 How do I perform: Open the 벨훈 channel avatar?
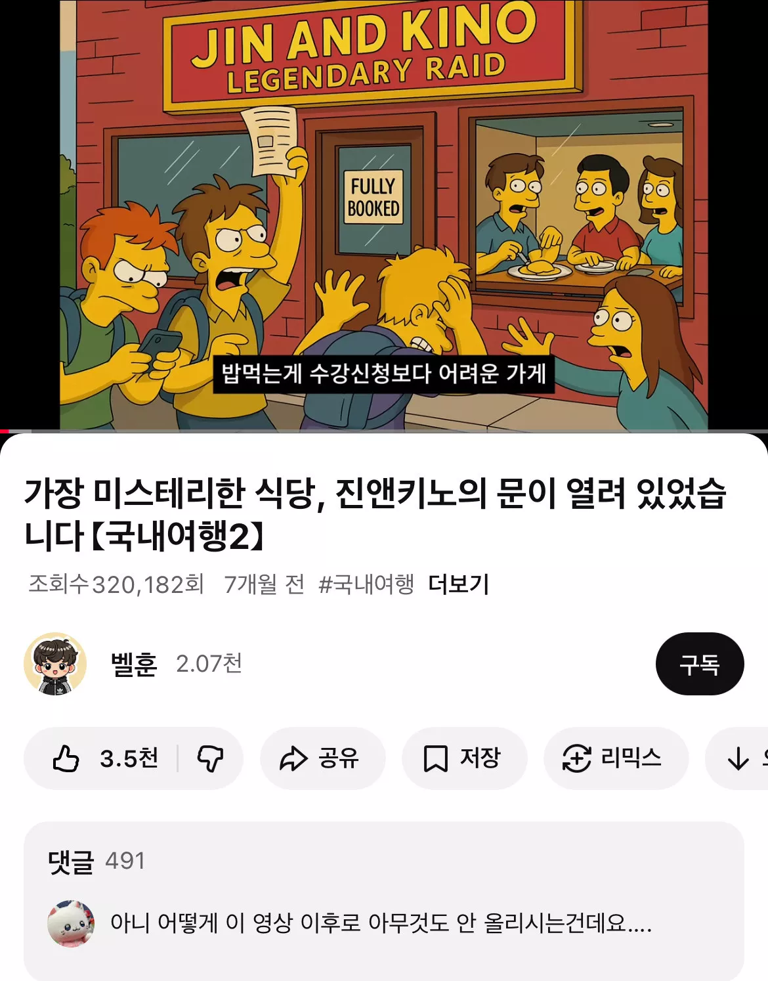point(55,664)
